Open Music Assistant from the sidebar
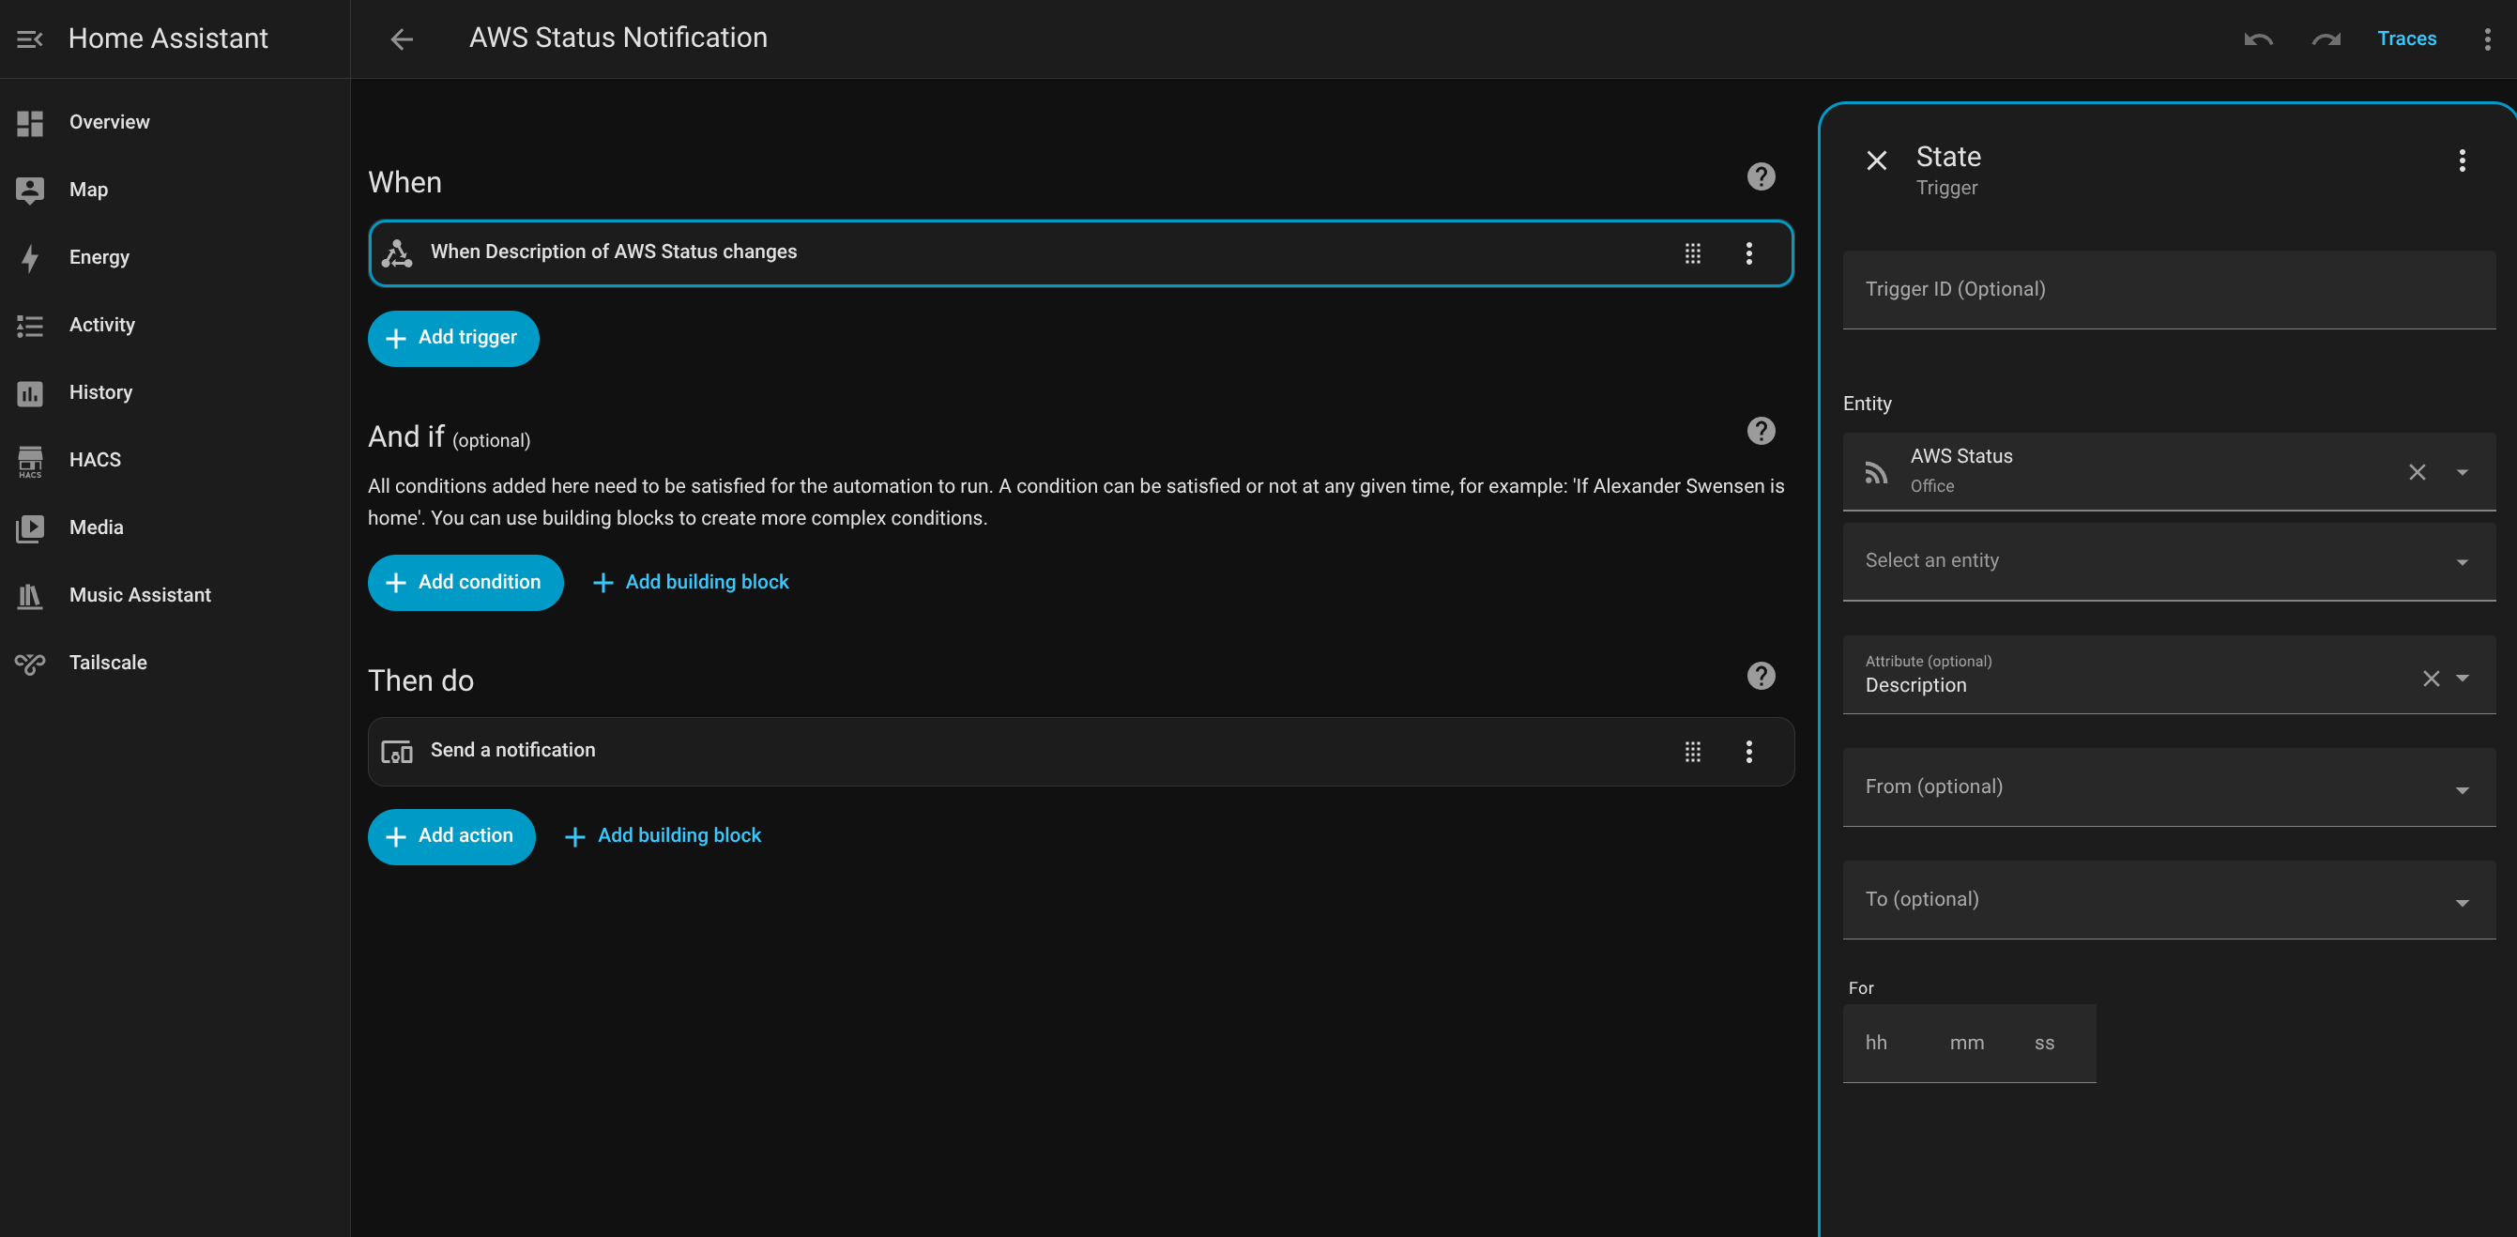 point(29,594)
